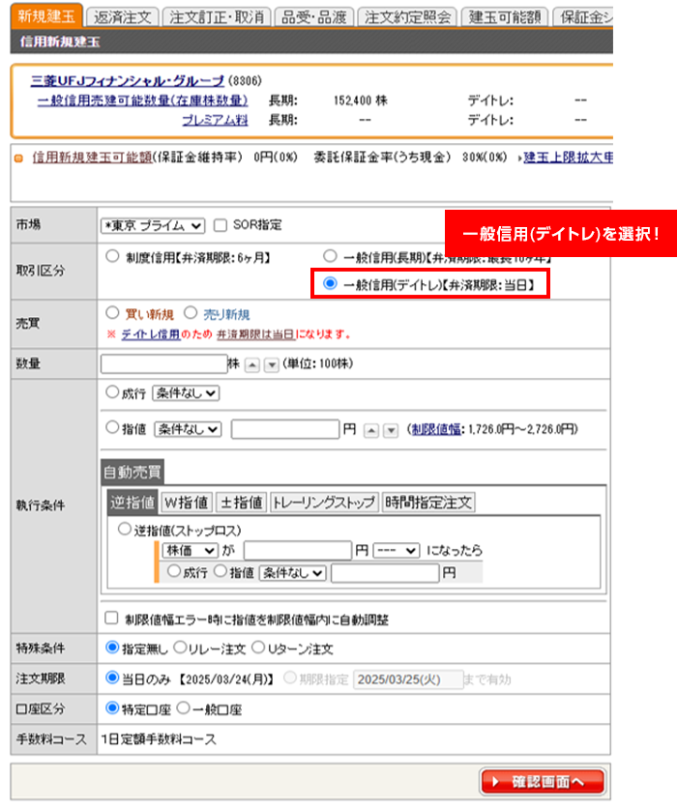Viewport: 677px width, 807px height.
Task: Click the 建玉上限拡大 link
Action: pos(569,157)
